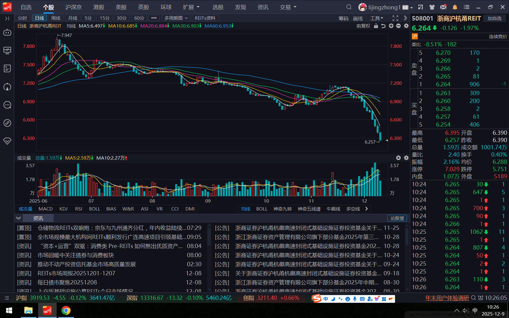Show more overlay indicators after 多空线
This screenshot has height=318, width=509.
[367, 209]
